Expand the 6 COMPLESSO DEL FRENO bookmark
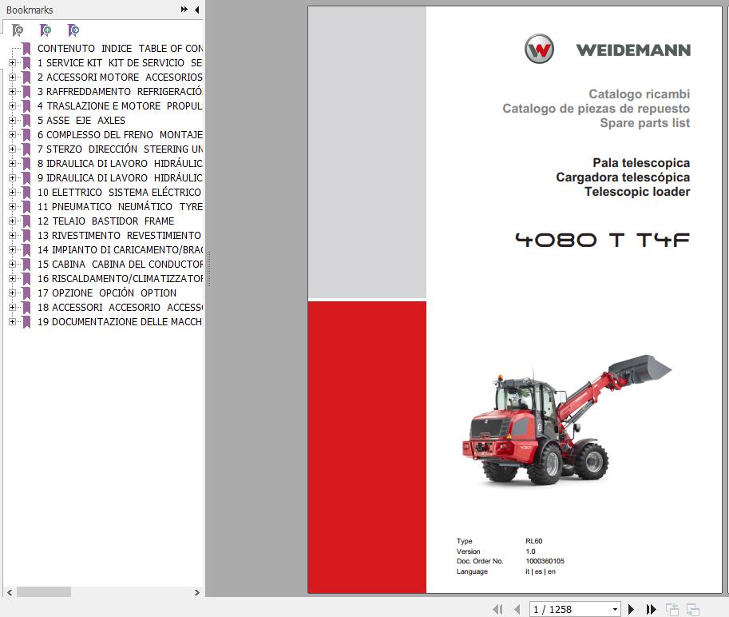 [x=12, y=135]
